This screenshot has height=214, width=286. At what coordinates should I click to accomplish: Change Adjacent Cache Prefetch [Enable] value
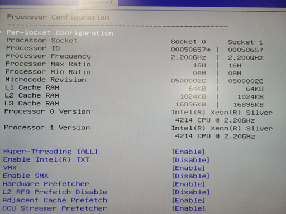188,201
